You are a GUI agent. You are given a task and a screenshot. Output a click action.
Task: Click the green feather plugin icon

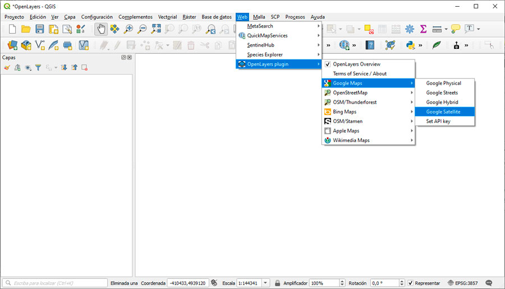pyautogui.click(x=437, y=45)
